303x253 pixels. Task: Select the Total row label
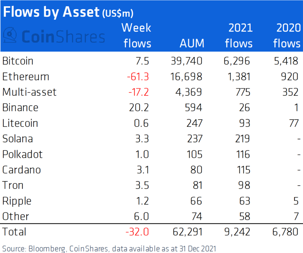point(14,232)
